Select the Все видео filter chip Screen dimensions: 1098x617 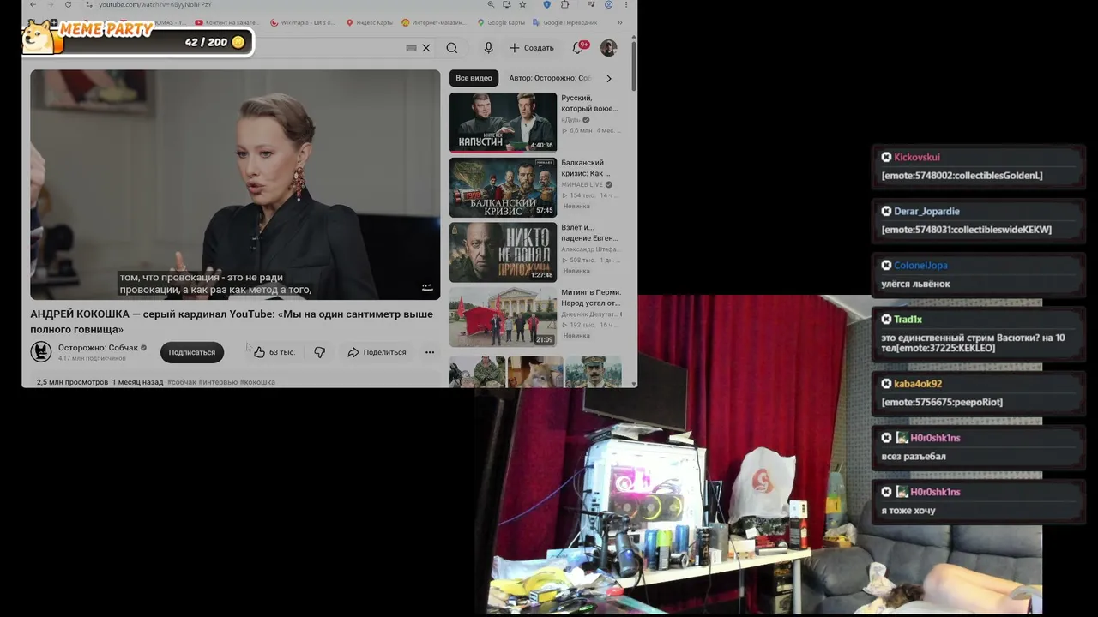pos(474,78)
